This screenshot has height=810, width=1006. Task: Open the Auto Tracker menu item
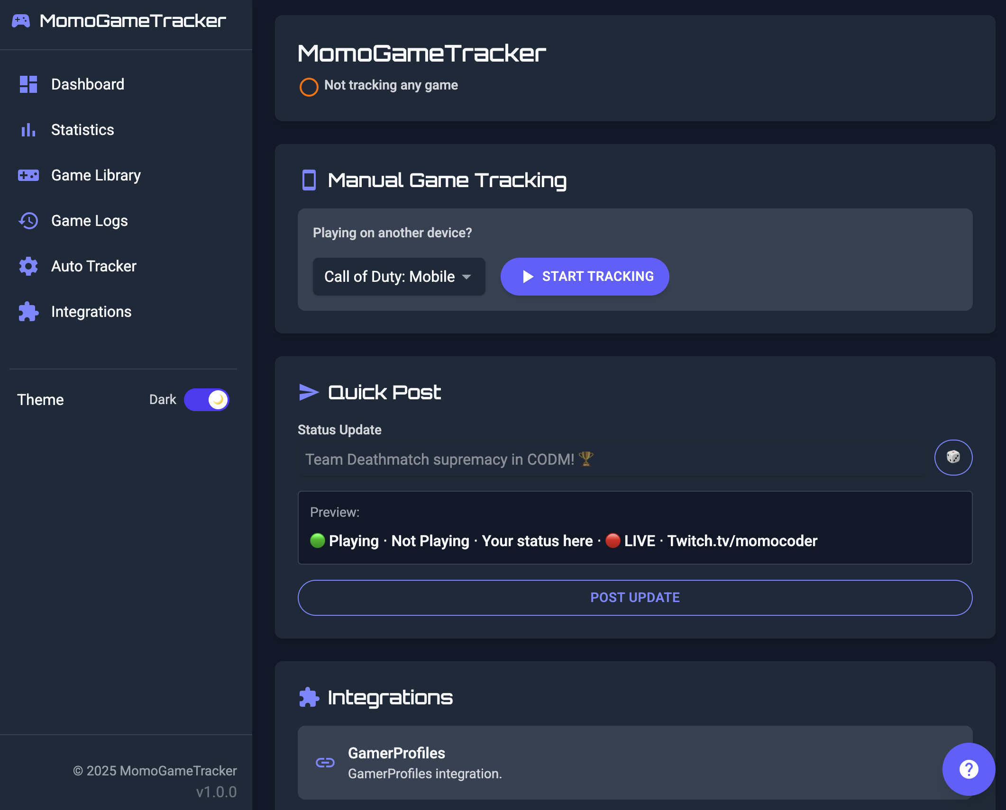pyautogui.click(x=93, y=266)
